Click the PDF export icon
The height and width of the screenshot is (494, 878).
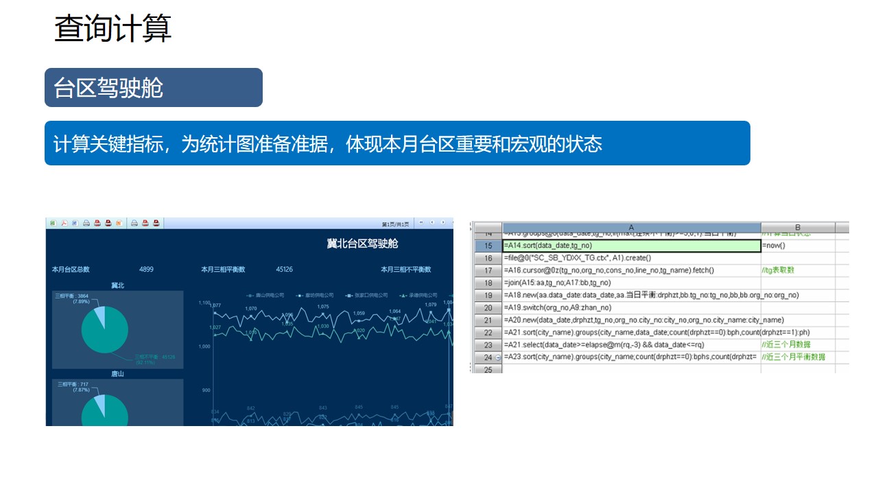pyautogui.click(x=63, y=223)
